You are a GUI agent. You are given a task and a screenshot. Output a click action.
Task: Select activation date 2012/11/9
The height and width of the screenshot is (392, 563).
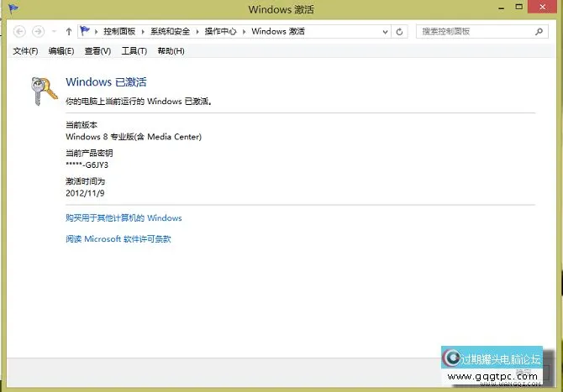[85, 193]
